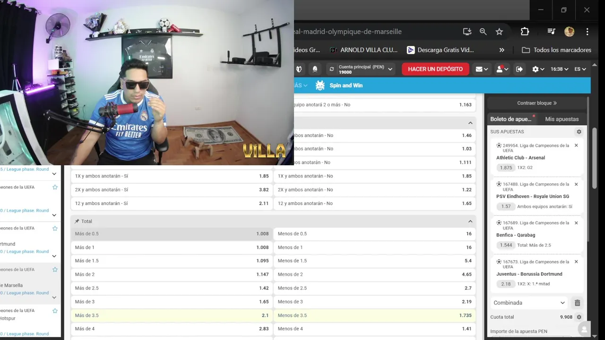This screenshot has width=605, height=340.
Task: Click the shield crest icon in the site header
Action: pyautogui.click(x=299, y=69)
